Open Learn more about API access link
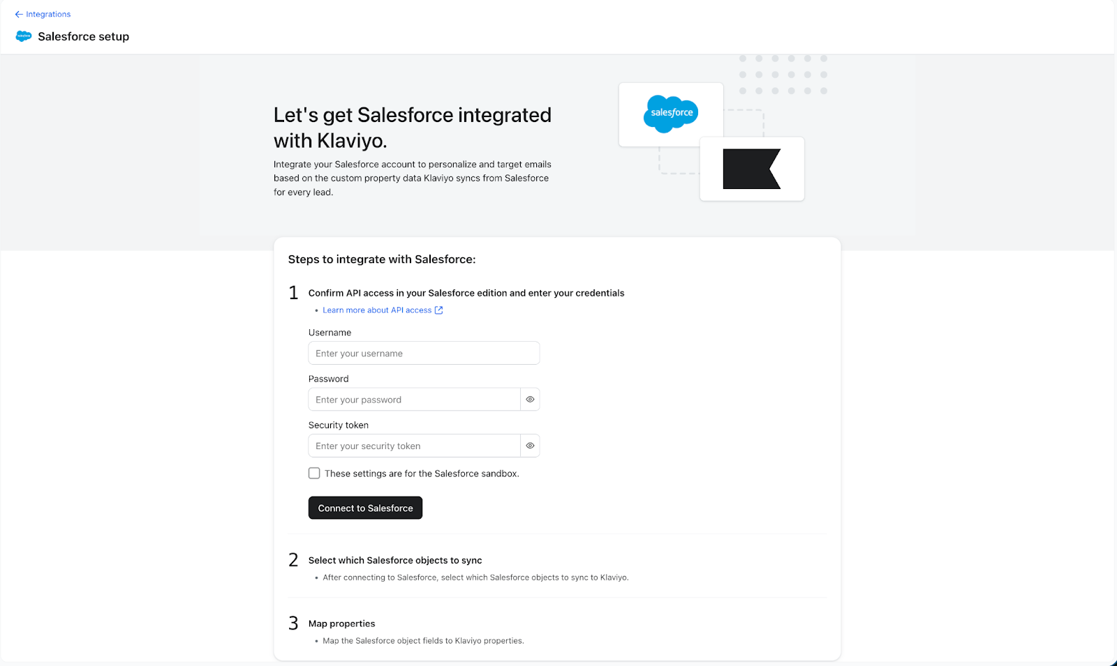1117x666 pixels. point(377,310)
